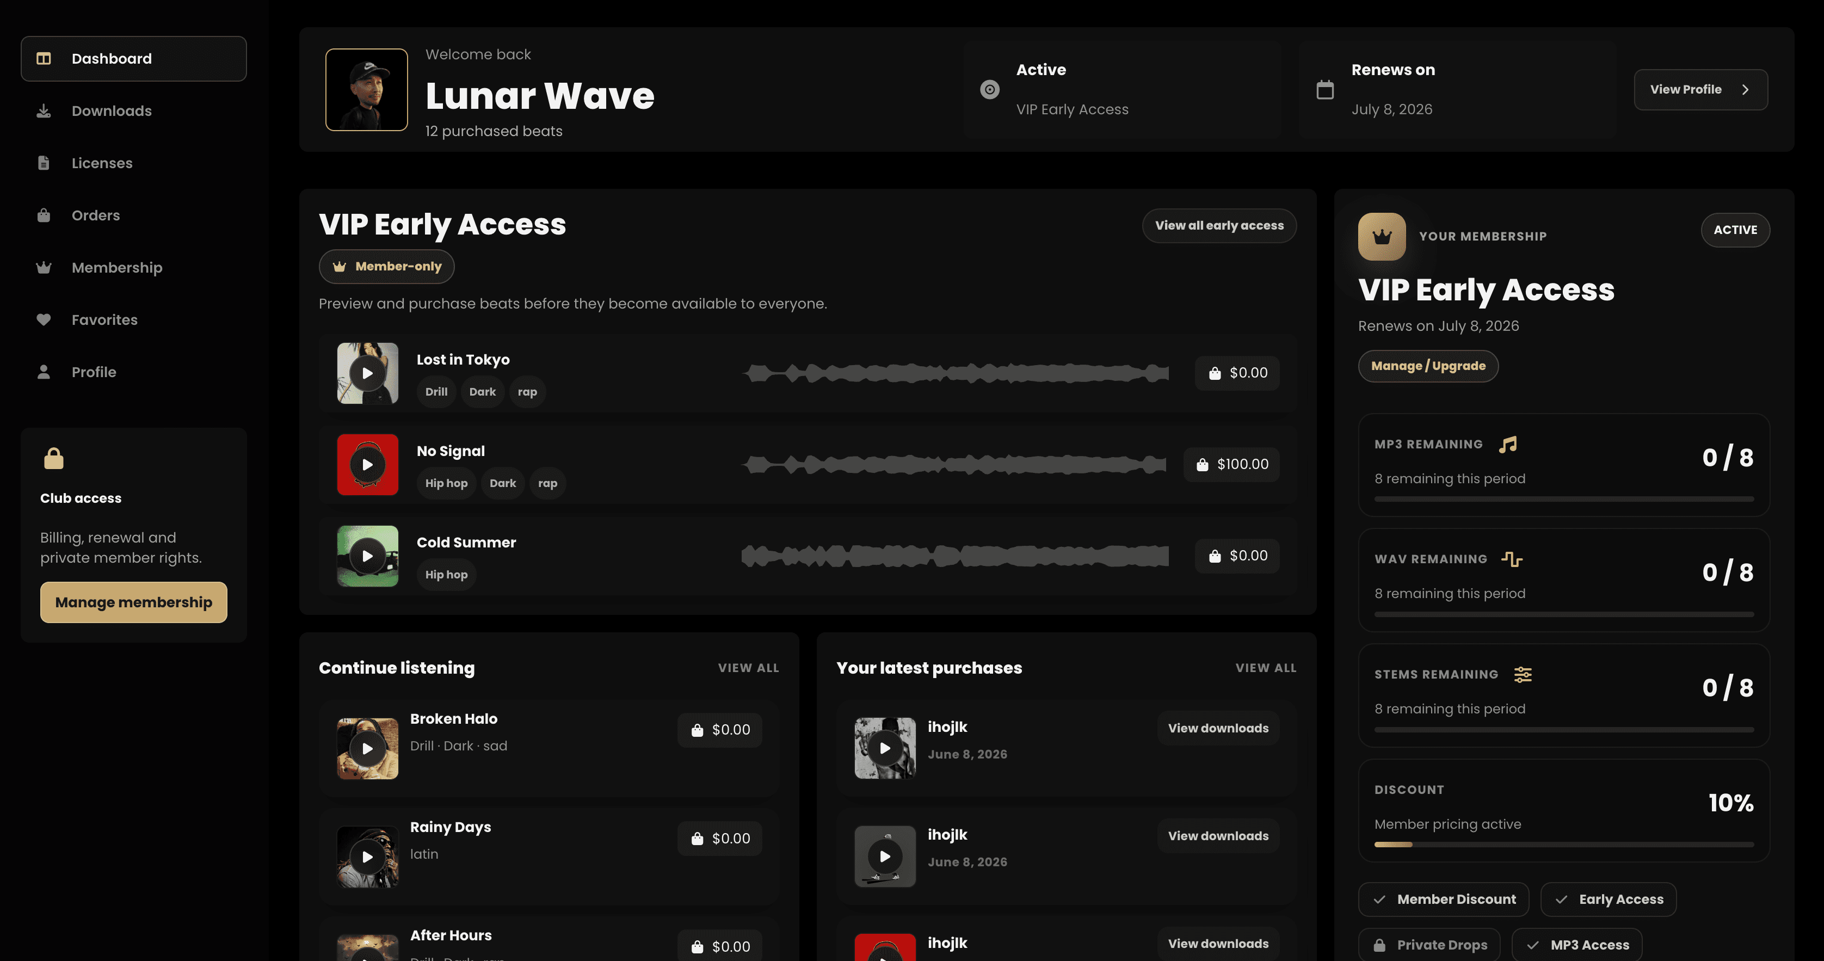Viewport: 1824px width, 961px height.
Task: Click View All in Your latest purchases
Action: [1266, 668]
